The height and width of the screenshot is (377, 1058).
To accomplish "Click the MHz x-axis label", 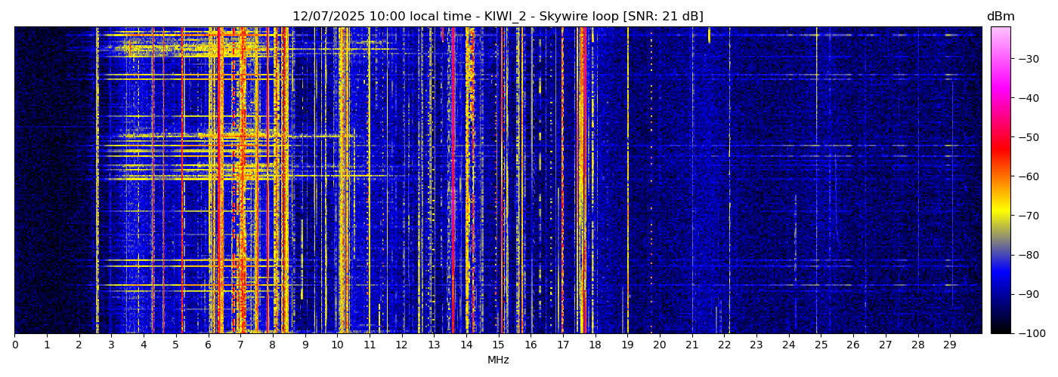I will tap(498, 360).
